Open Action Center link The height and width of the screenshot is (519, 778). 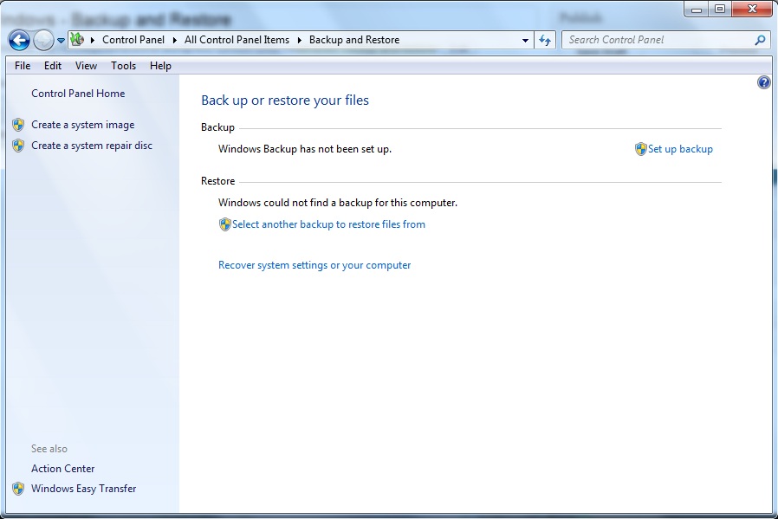tap(62, 469)
